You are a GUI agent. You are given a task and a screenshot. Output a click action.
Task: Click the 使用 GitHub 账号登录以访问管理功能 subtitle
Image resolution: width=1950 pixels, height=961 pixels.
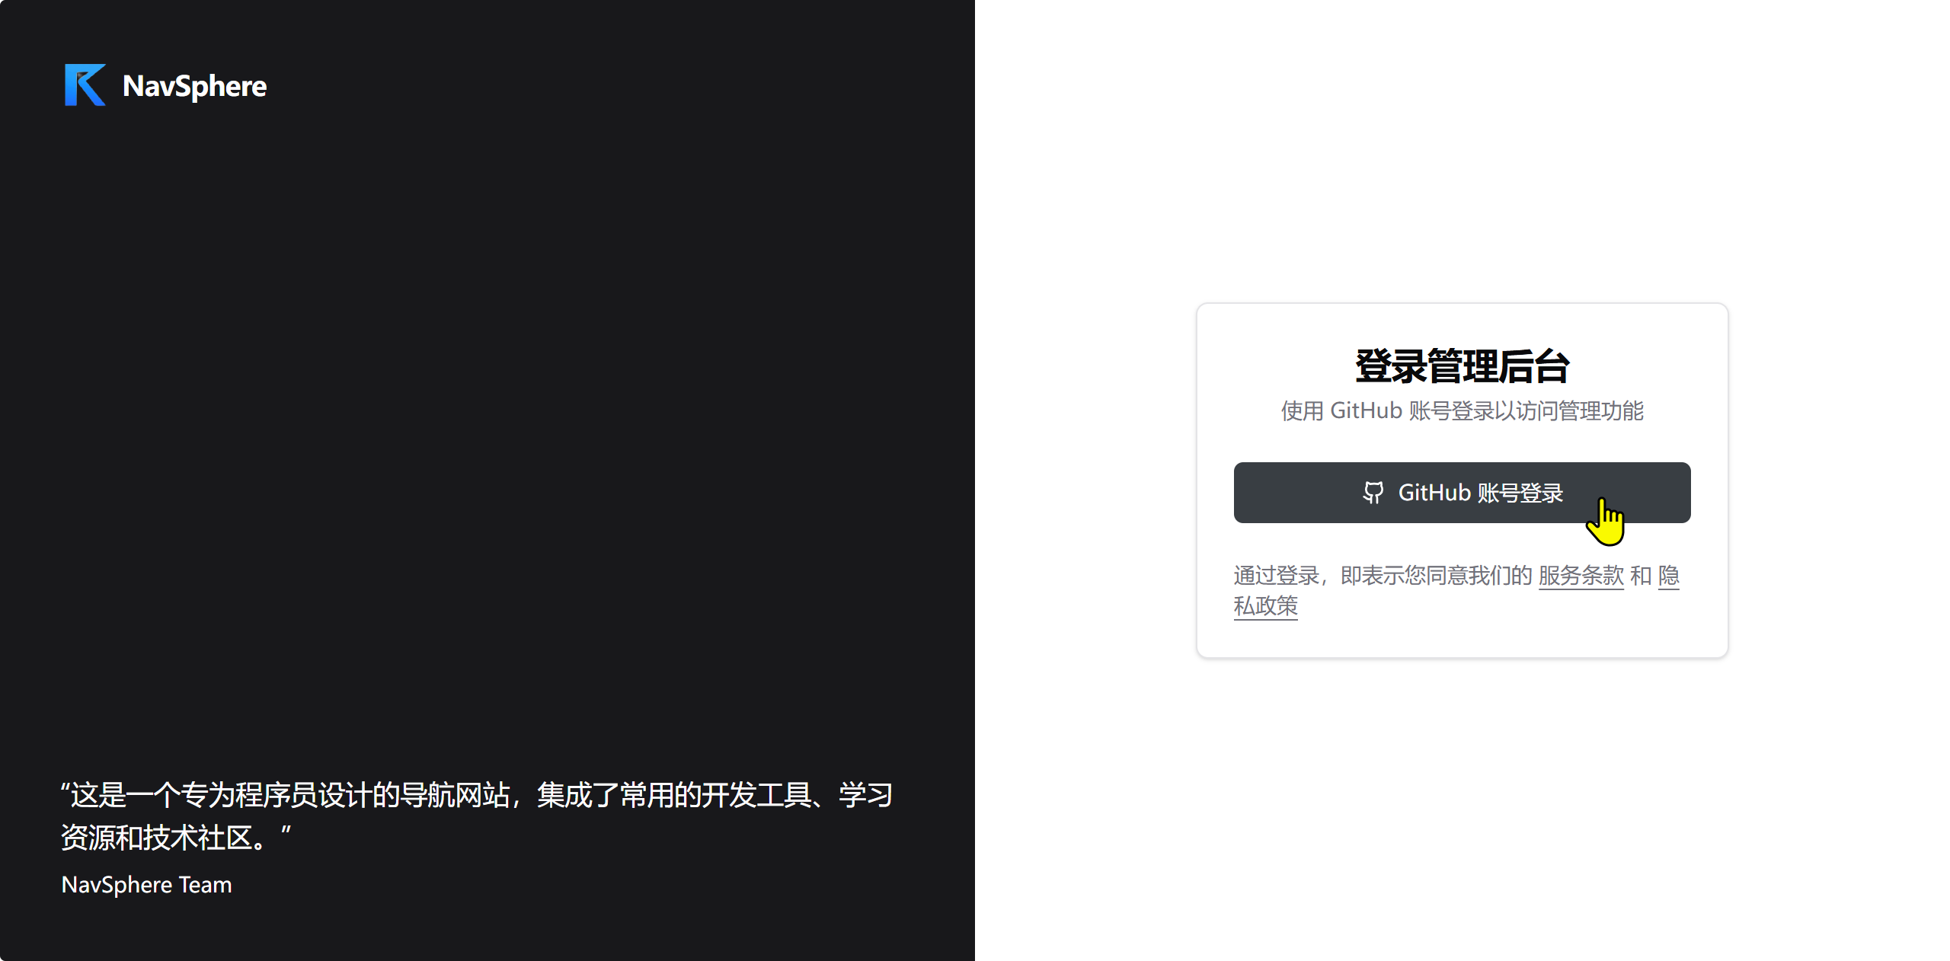(1462, 411)
